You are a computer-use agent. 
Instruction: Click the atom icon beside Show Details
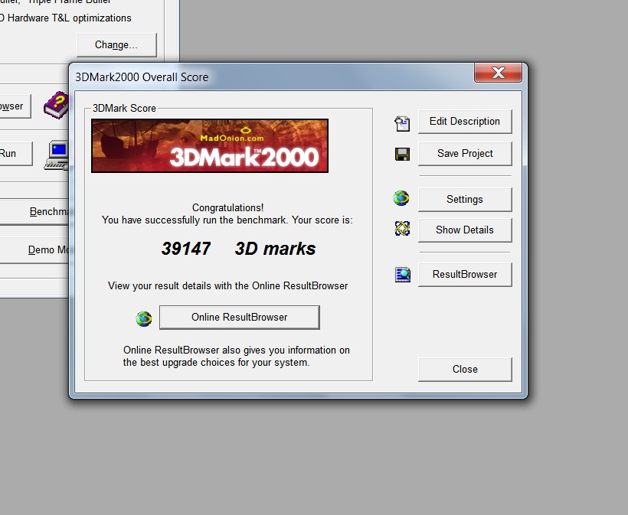pyautogui.click(x=402, y=229)
